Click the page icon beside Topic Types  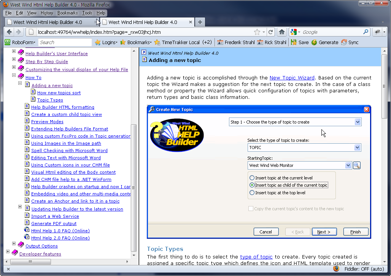click(x=33, y=99)
